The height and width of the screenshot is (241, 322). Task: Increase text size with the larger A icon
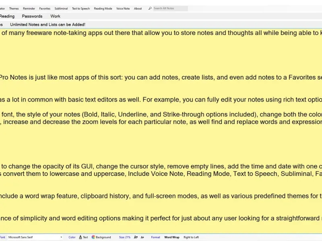click(136, 237)
